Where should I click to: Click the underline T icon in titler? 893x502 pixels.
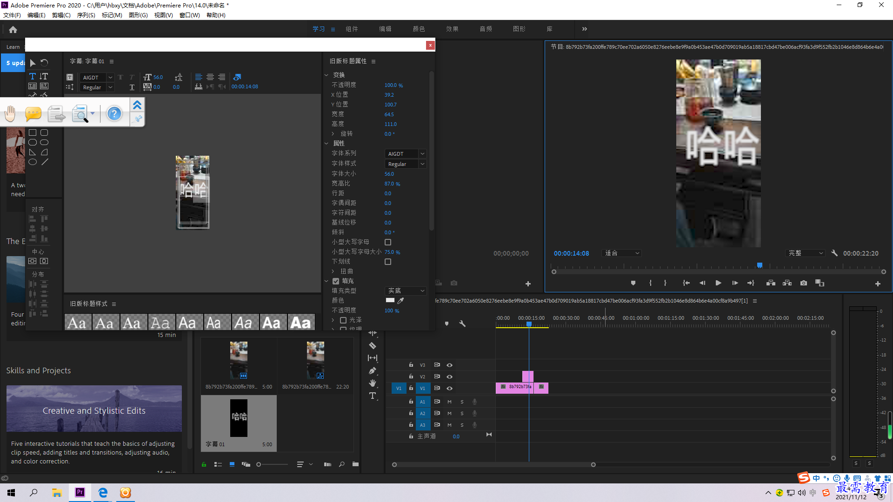click(x=132, y=87)
